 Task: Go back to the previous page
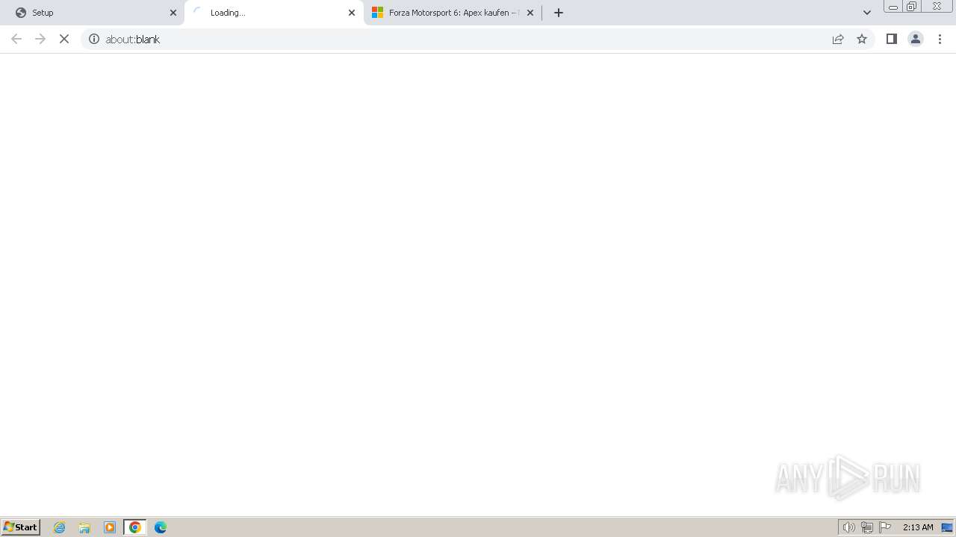16,39
